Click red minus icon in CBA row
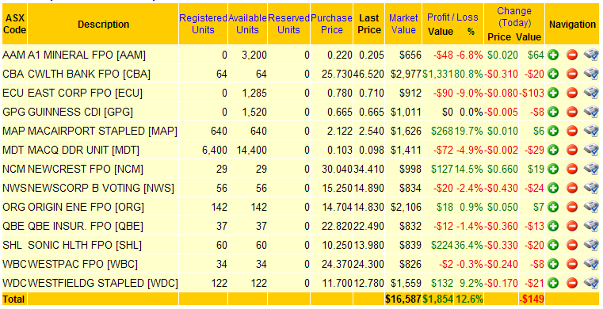The height and width of the screenshot is (309, 603). tap(572, 74)
